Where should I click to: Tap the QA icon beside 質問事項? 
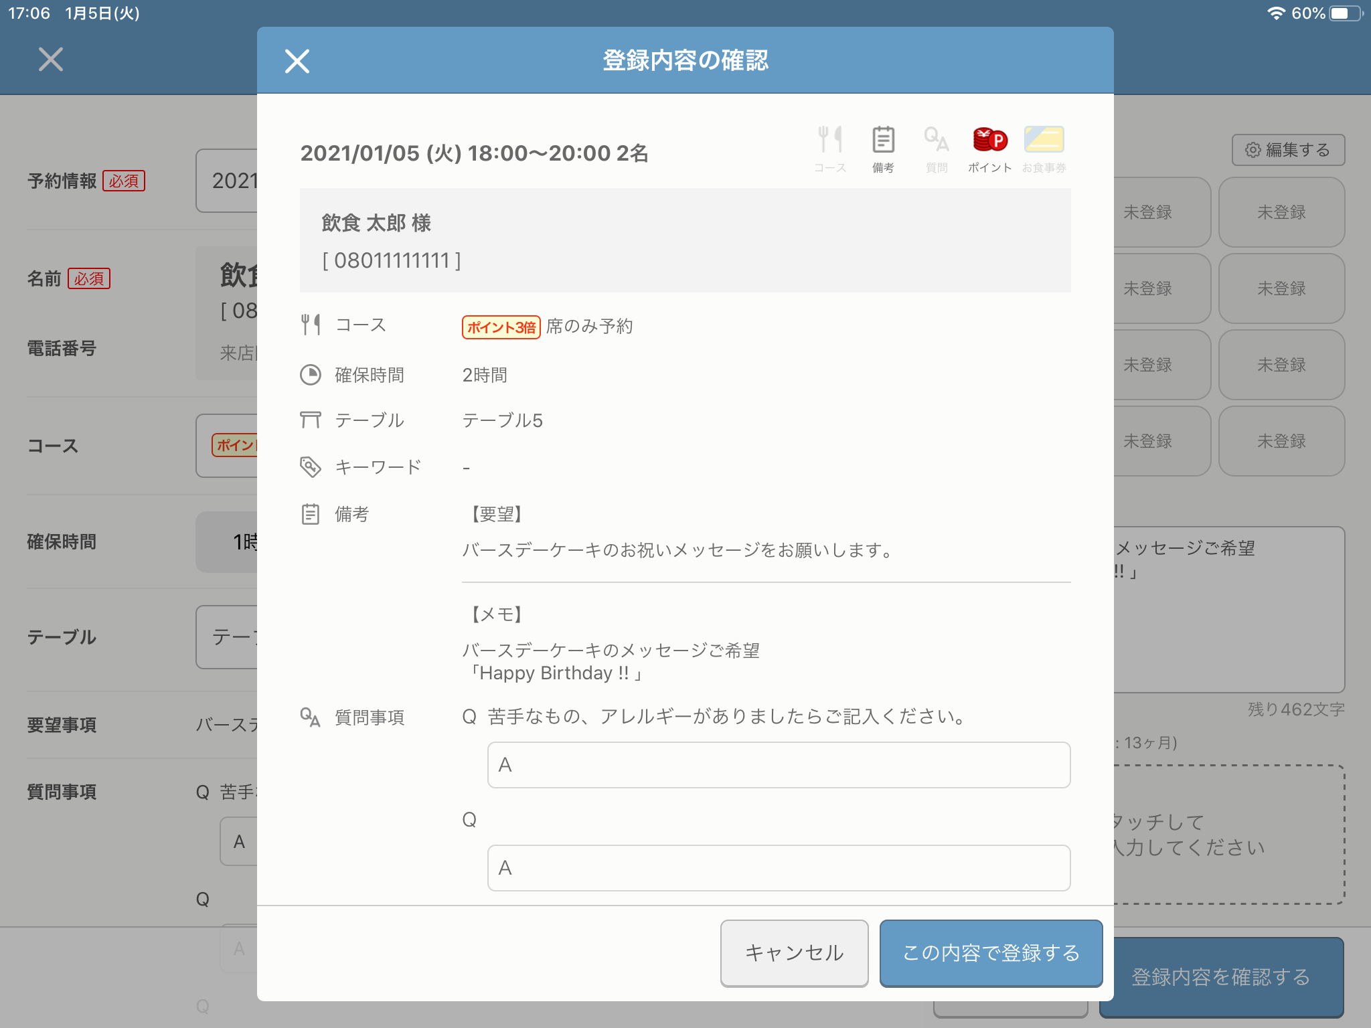[x=310, y=717]
